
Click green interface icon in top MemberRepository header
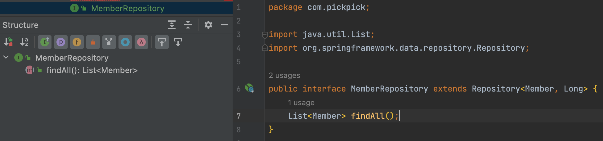pos(74,8)
